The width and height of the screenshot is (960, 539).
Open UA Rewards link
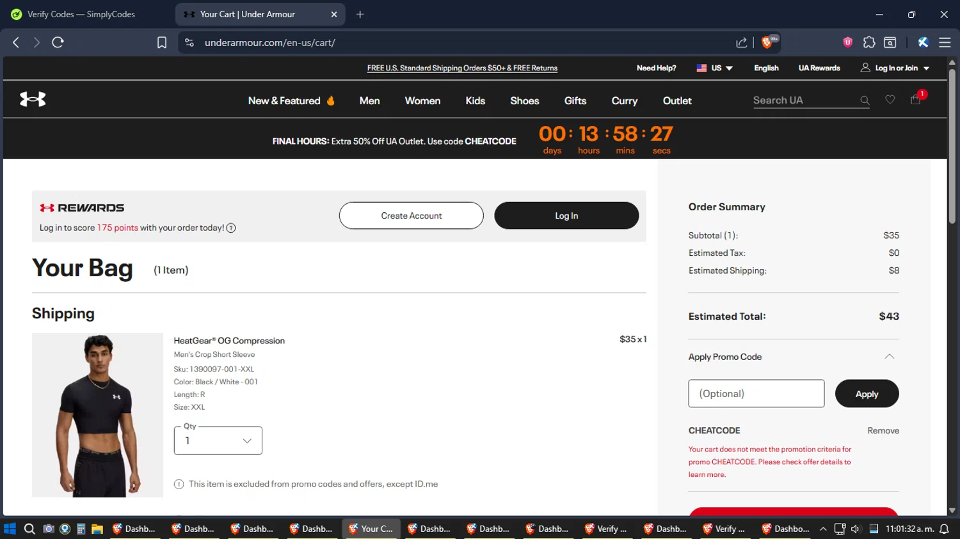819,68
